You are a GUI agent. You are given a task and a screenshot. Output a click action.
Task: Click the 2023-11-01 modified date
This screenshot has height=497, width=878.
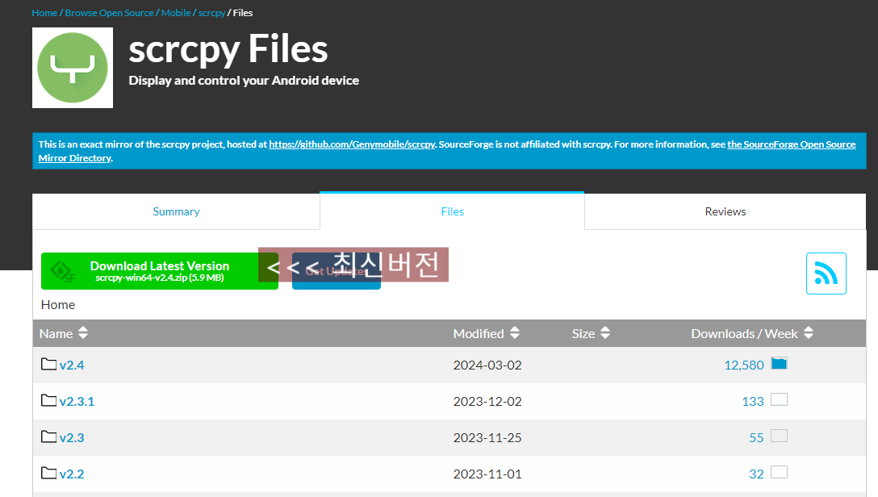point(487,474)
